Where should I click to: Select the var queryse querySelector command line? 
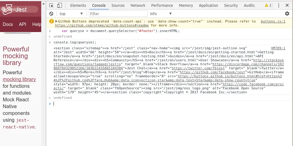point(121,31)
